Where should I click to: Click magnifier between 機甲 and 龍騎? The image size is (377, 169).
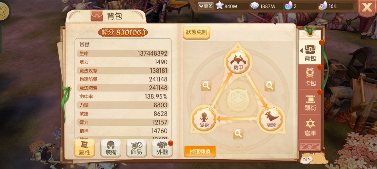pos(270,85)
